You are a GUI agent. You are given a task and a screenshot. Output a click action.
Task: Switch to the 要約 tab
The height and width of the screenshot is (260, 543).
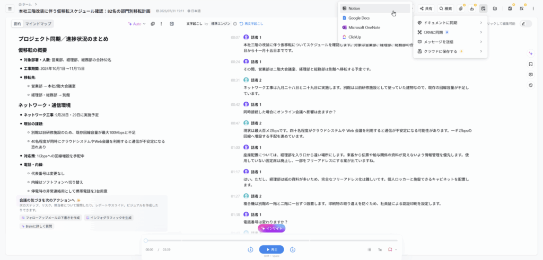pyautogui.click(x=17, y=24)
